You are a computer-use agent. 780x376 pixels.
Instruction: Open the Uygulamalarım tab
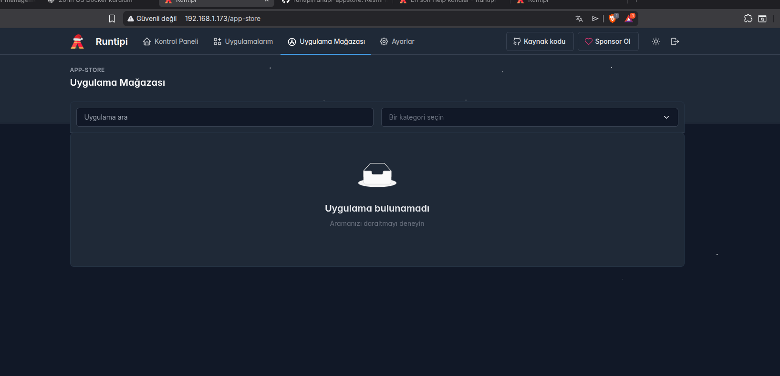coord(243,41)
